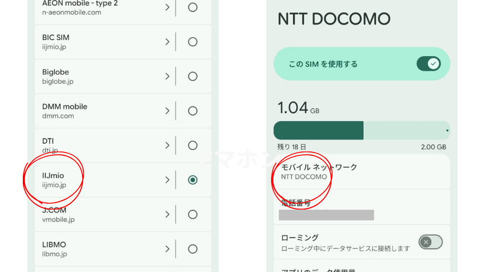This screenshot has width=485, height=272.
Task: Click the dmm.com address text
Action: [x=58, y=116]
